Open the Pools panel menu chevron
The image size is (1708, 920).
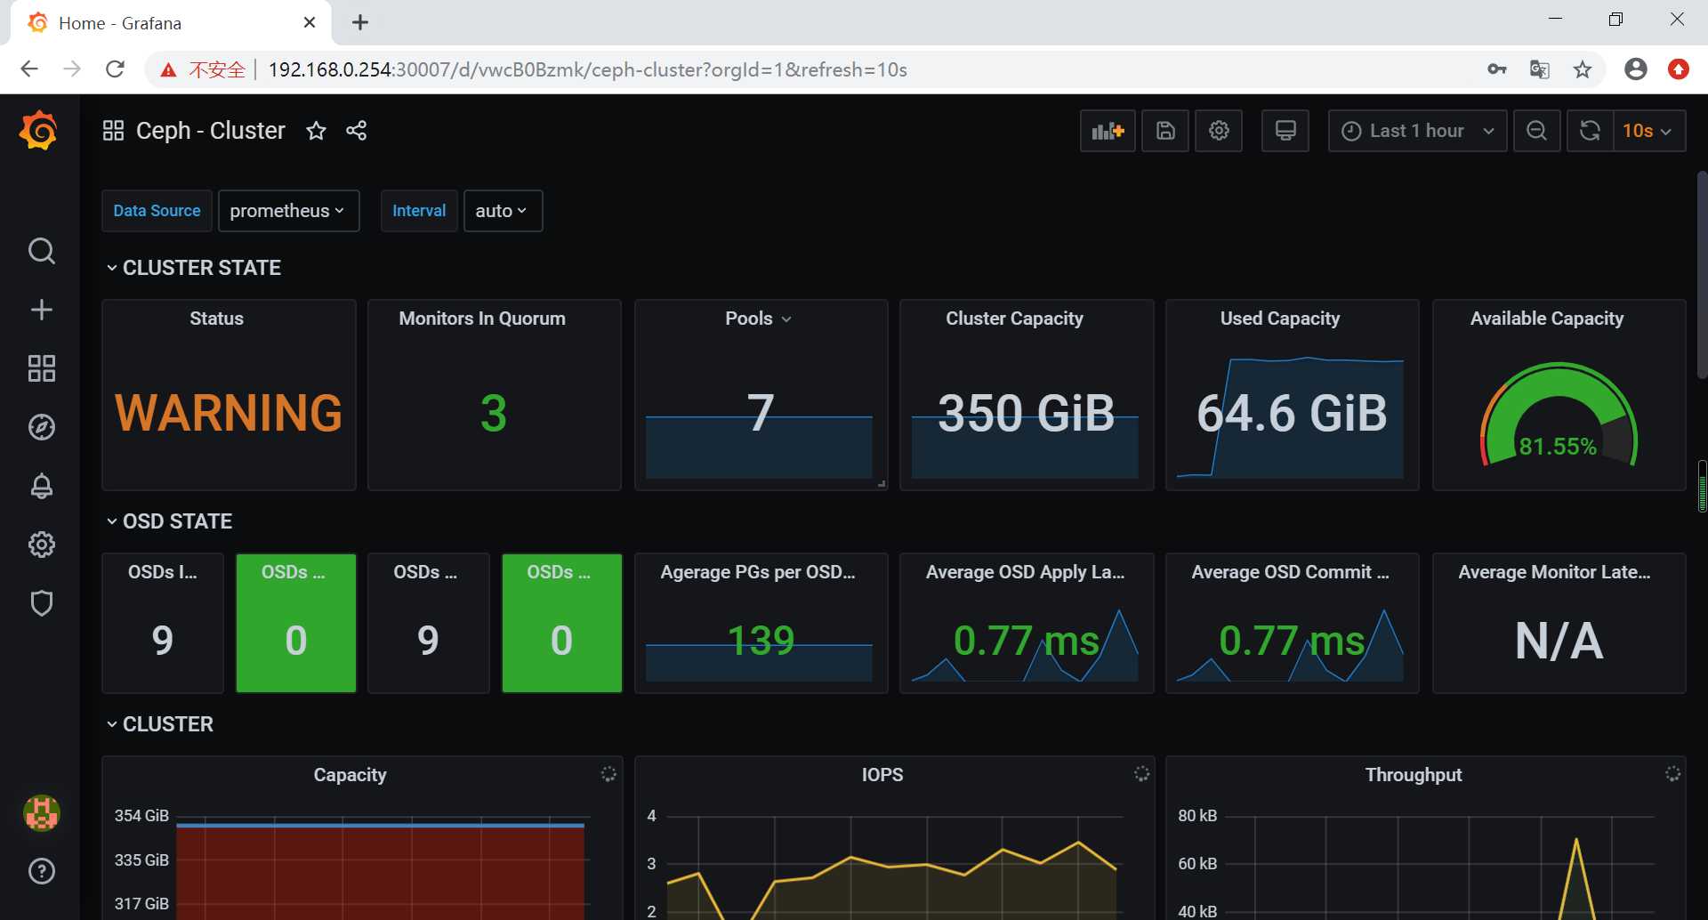coord(786,319)
